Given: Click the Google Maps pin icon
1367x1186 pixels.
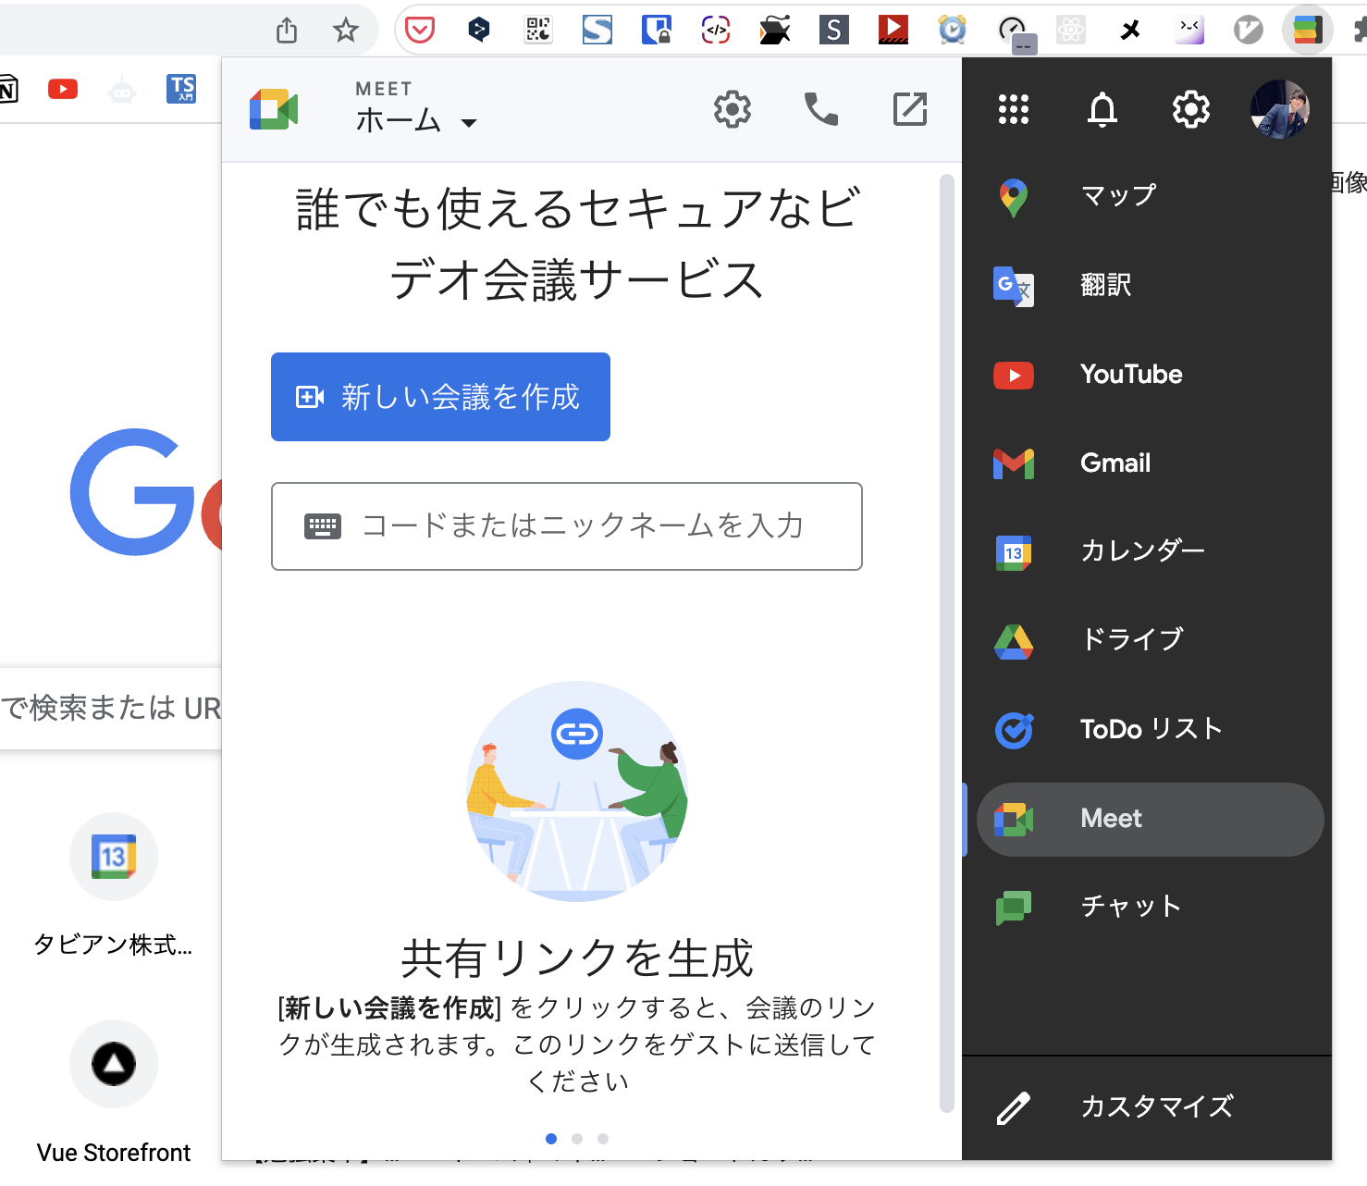Looking at the screenshot, I should pos(1014,197).
